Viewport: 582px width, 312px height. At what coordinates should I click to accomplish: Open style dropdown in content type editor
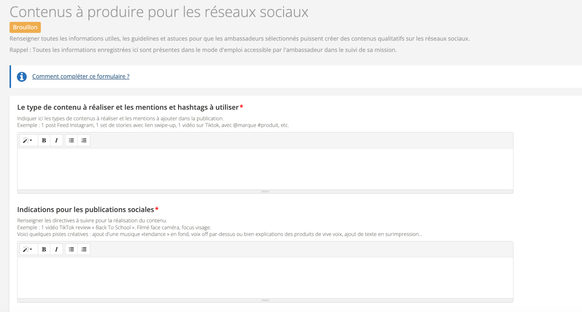pyautogui.click(x=28, y=140)
